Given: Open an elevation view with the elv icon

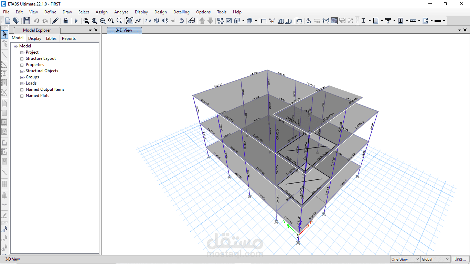Looking at the screenshot, I should pos(165,21).
